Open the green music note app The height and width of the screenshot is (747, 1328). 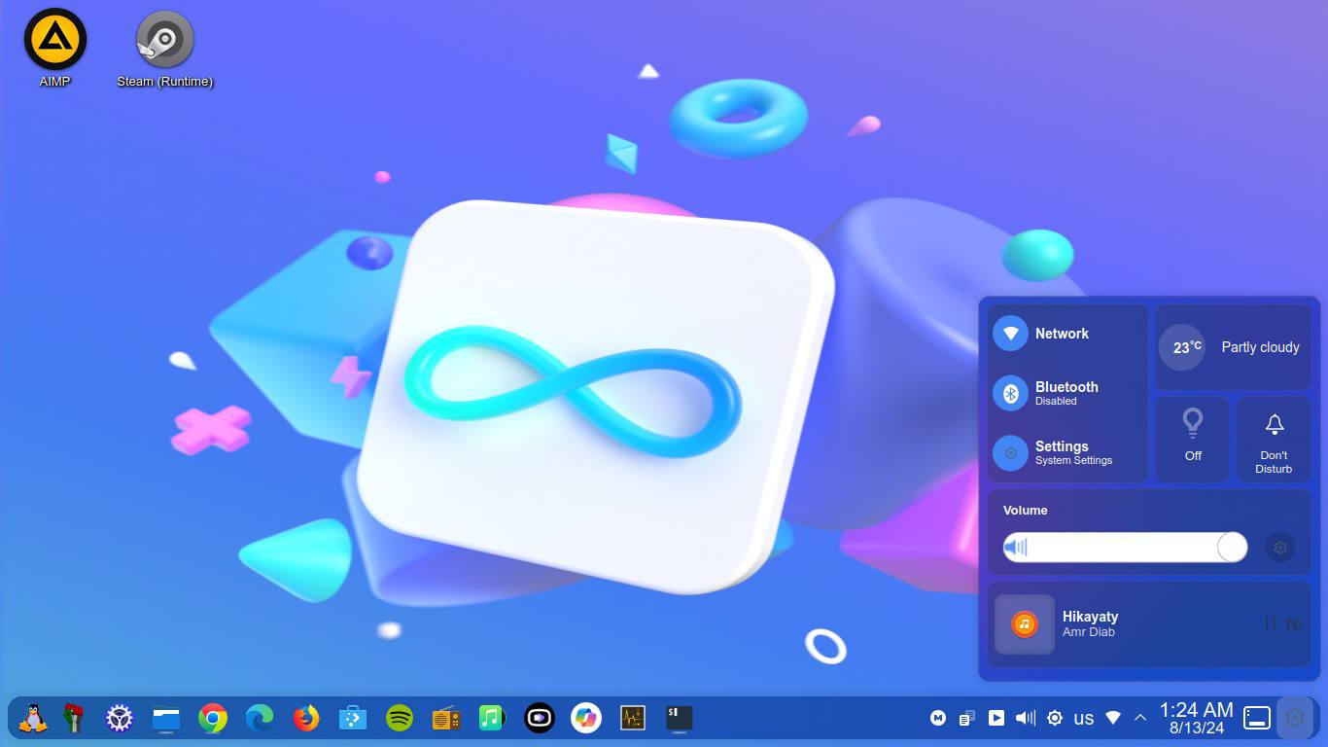click(x=493, y=719)
